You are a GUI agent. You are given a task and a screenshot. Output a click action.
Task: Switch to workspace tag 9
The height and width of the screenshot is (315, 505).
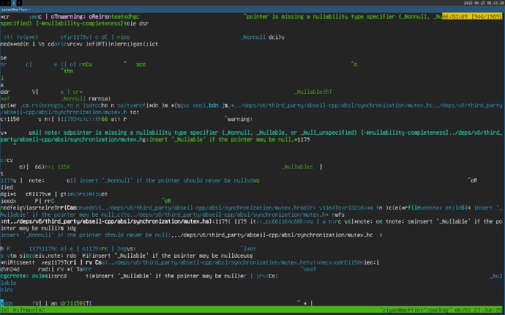[19, 3]
